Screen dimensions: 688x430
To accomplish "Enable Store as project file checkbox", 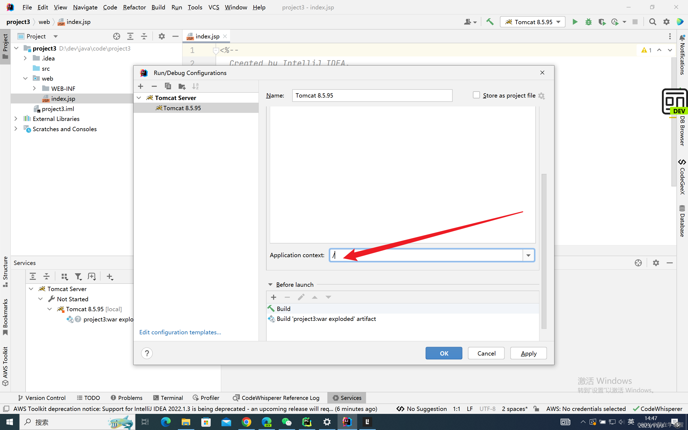I will pyautogui.click(x=476, y=95).
